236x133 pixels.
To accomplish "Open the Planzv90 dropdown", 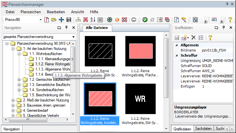I will [41, 20].
